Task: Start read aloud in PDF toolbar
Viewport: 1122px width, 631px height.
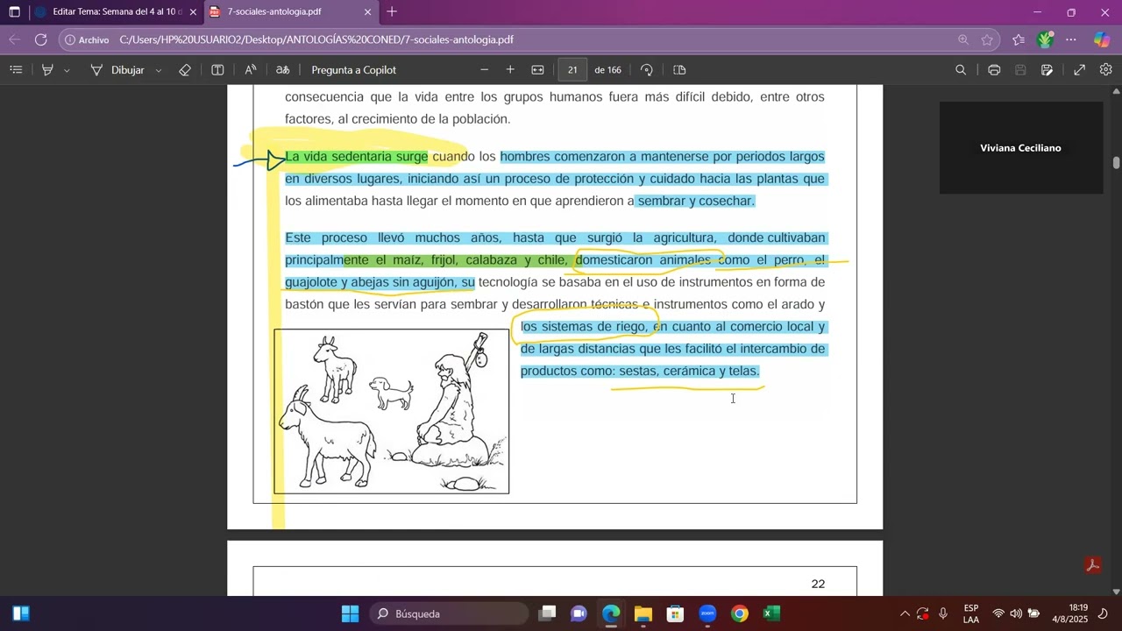Action: coord(251,70)
